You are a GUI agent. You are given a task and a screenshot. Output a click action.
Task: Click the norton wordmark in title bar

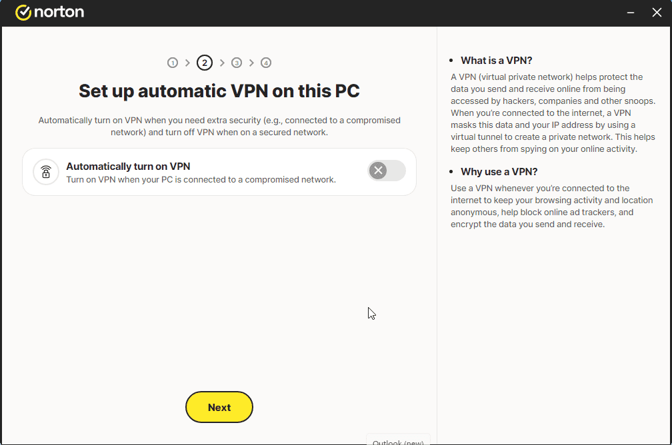click(60, 13)
